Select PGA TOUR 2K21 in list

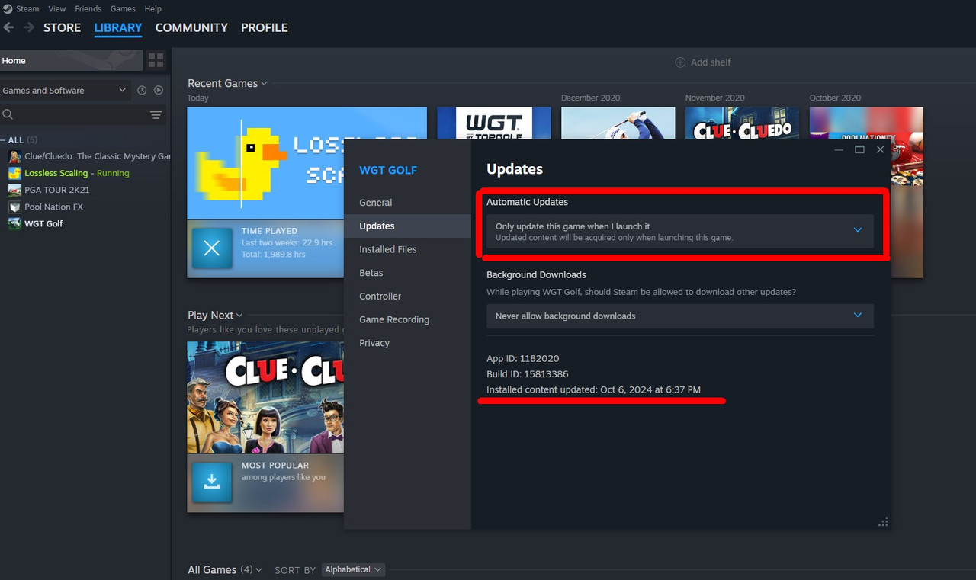tap(57, 190)
